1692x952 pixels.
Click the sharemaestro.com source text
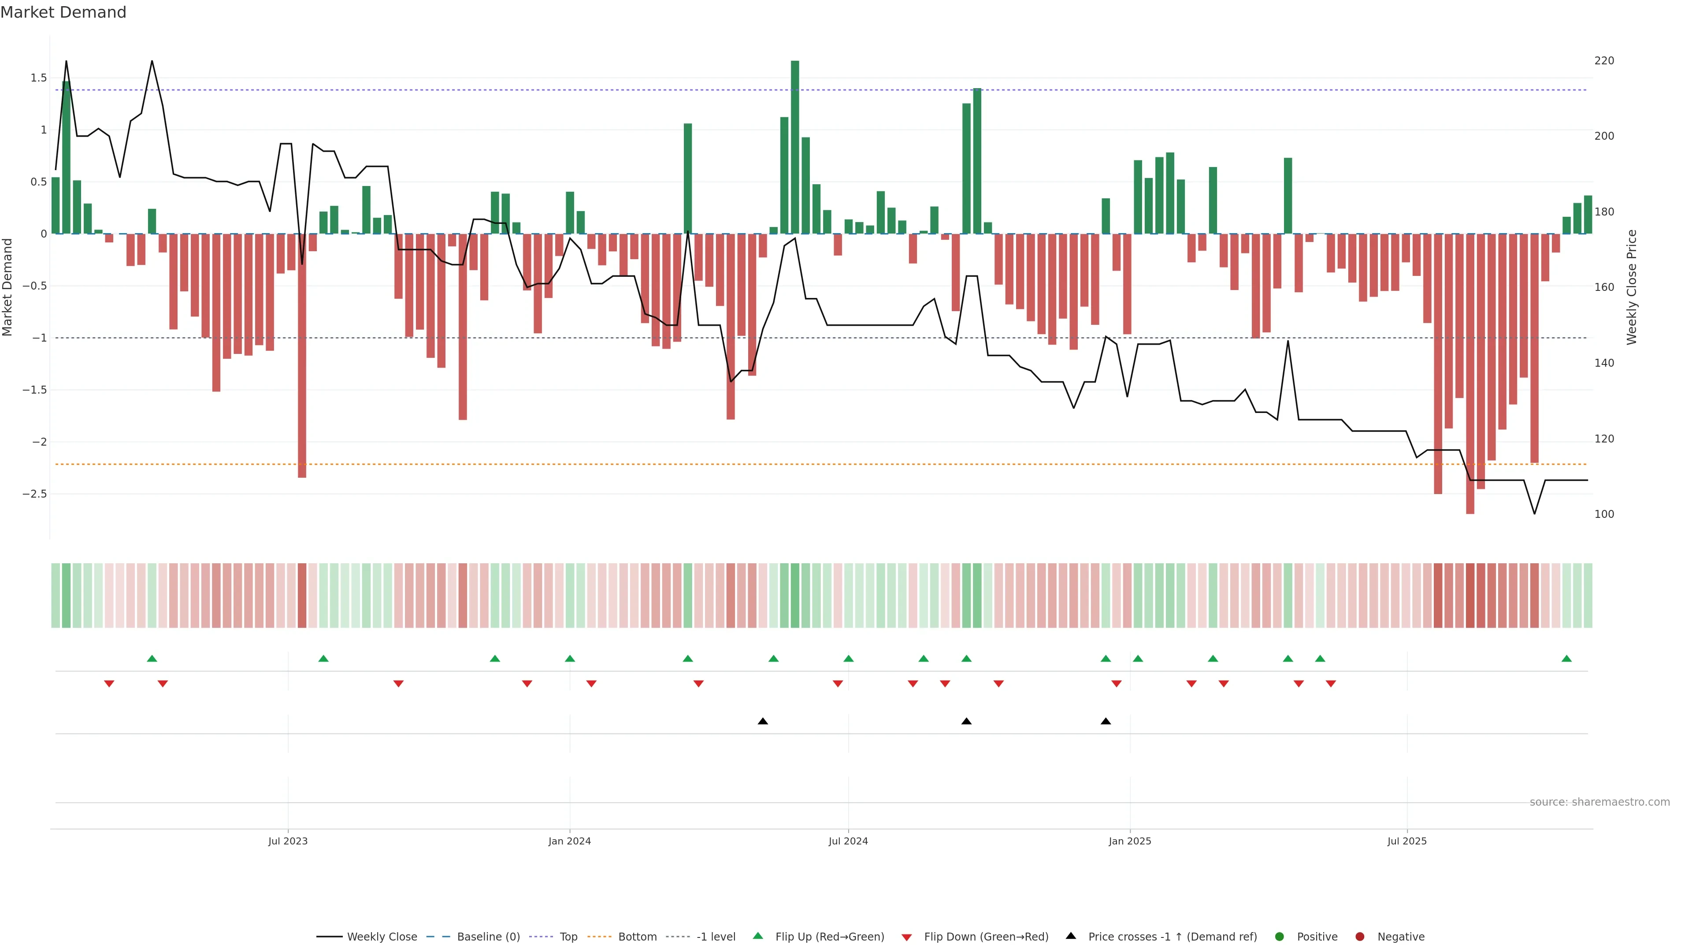(x=1599, y=802)
